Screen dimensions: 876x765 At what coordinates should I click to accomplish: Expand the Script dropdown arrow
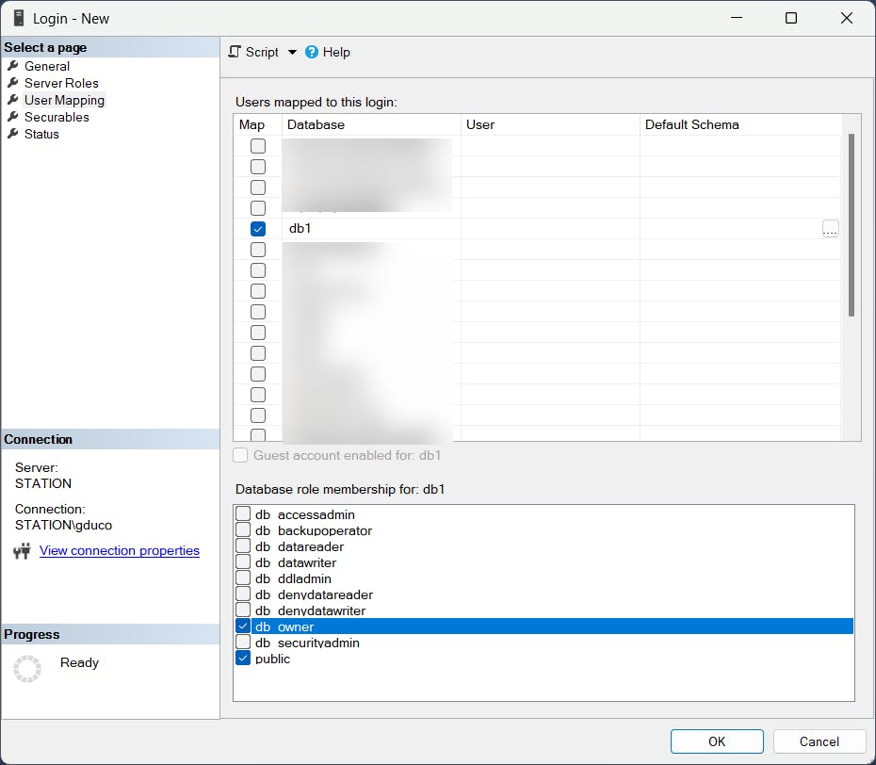click(292, 53)
